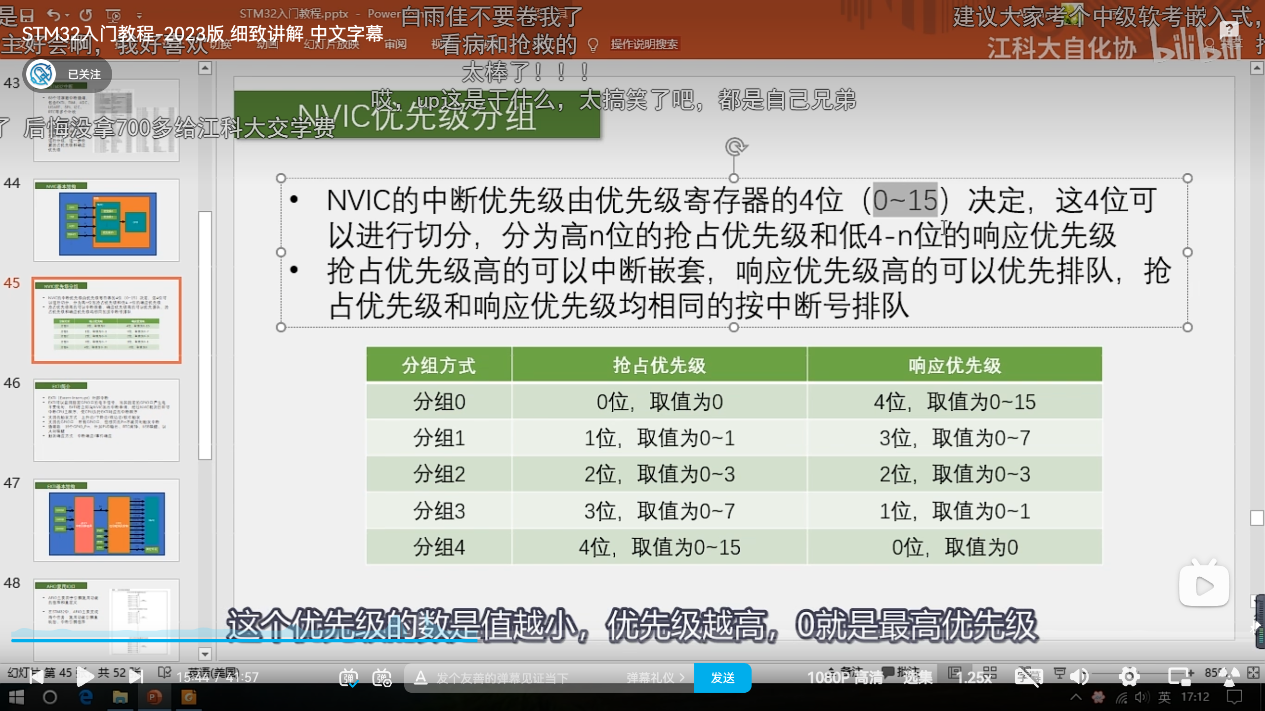
Task: Click the large Bilibili play overlay icon
Action: pos(1204,585)
